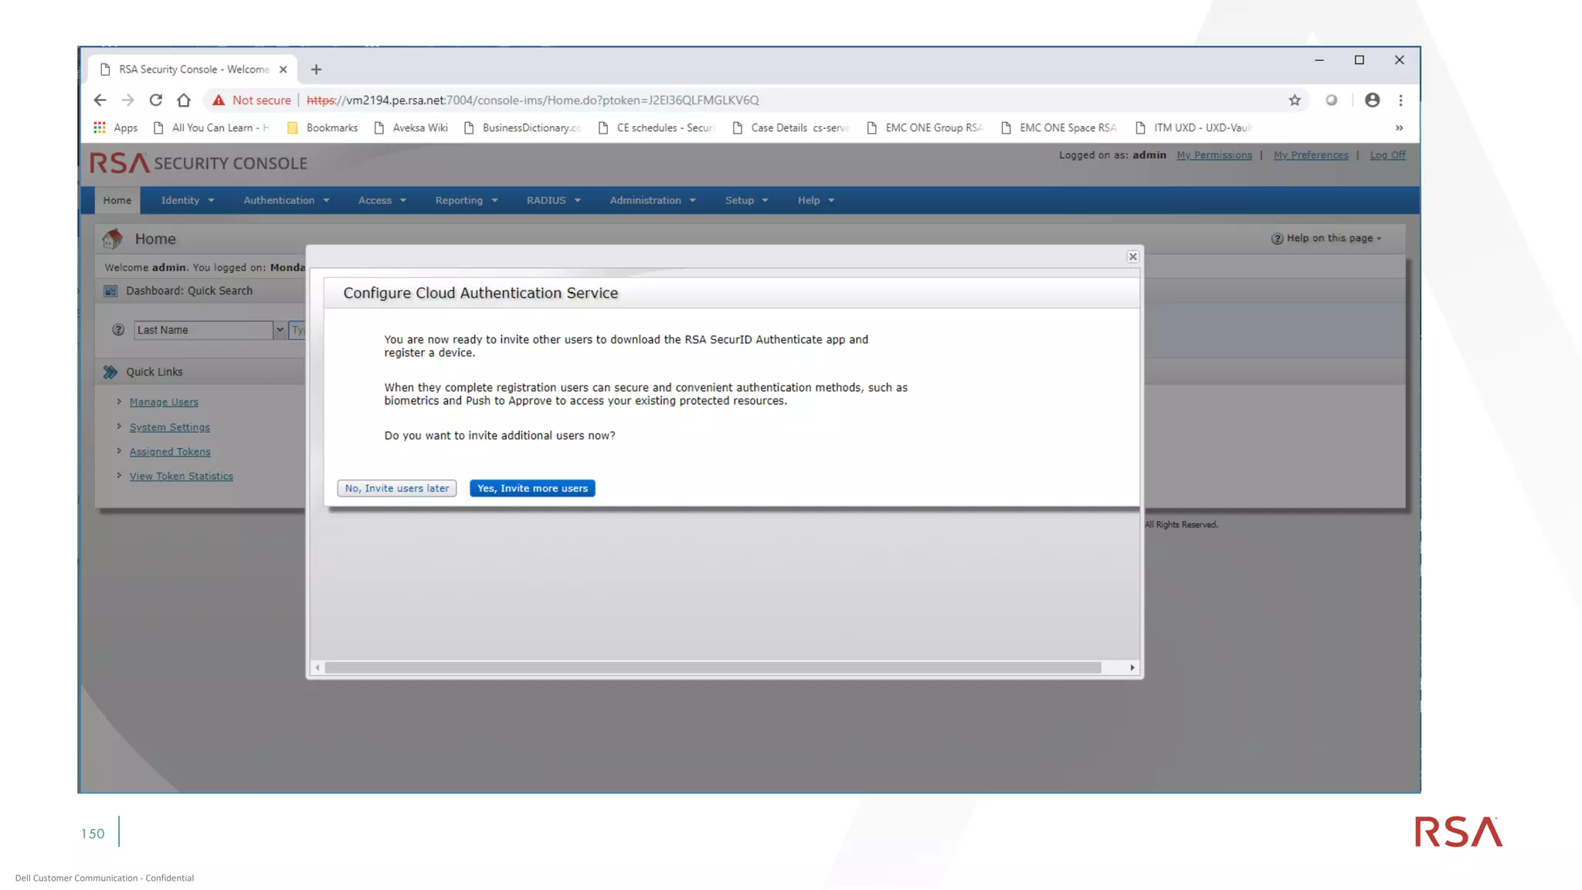Close the RSA Security Console tab
Screen dimensions: 1582x890
pyautogui.click(x=283, y=70)
